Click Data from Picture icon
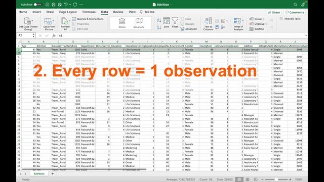324x182 pixels. [48, 21]
